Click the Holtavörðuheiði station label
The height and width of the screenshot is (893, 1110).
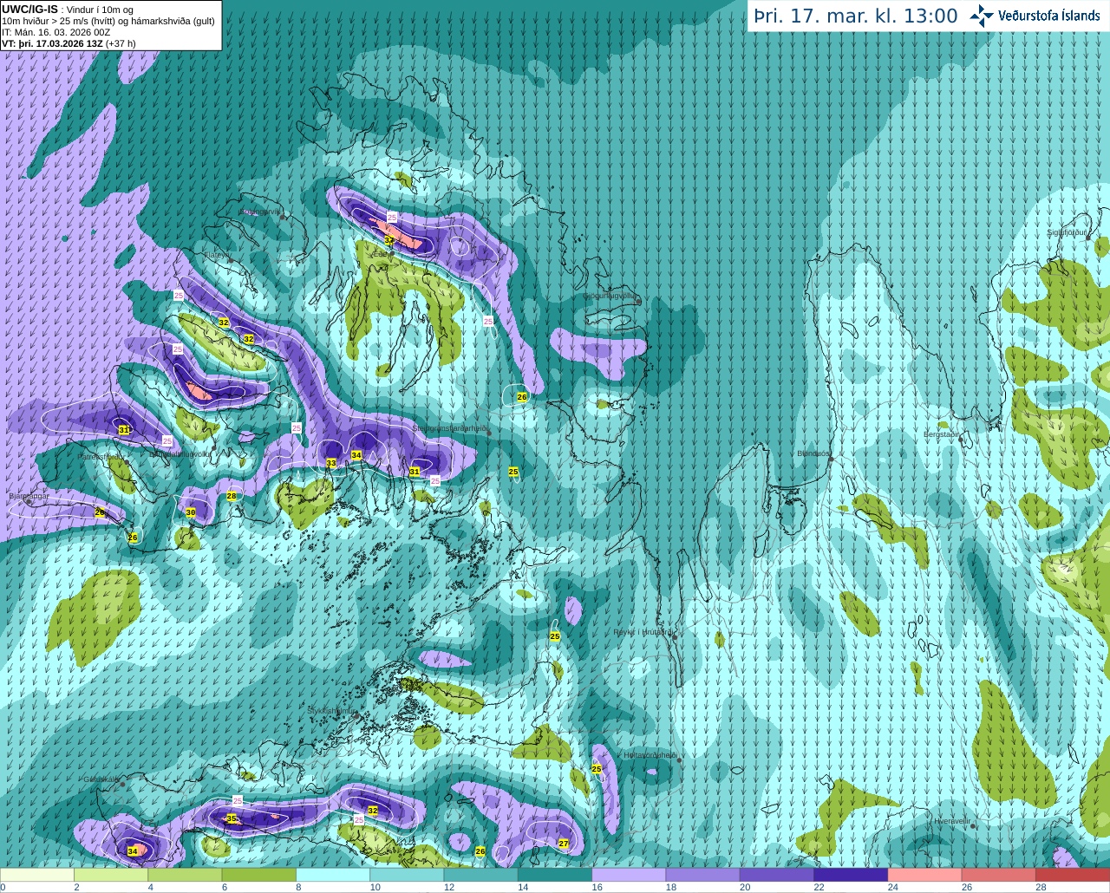[650, 755]
